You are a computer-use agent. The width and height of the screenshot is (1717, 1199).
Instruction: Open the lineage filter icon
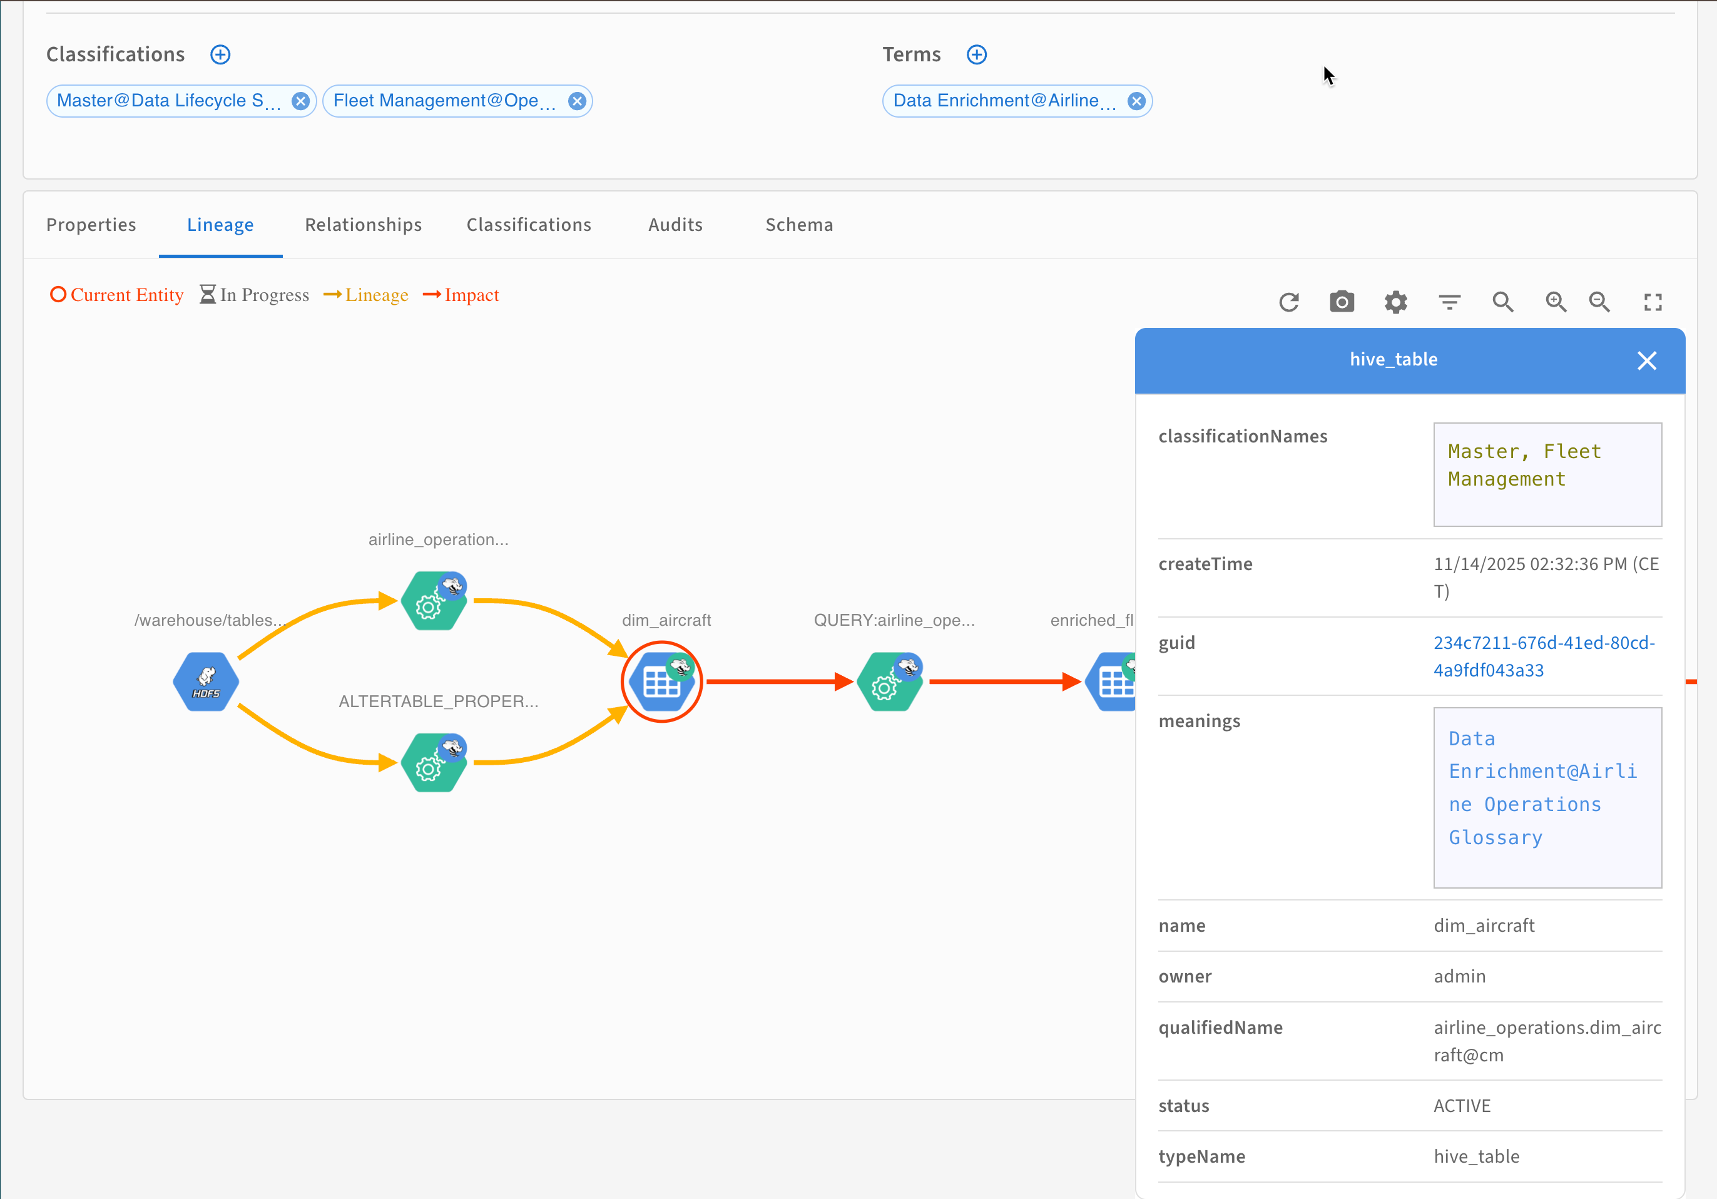point(1449,302)
